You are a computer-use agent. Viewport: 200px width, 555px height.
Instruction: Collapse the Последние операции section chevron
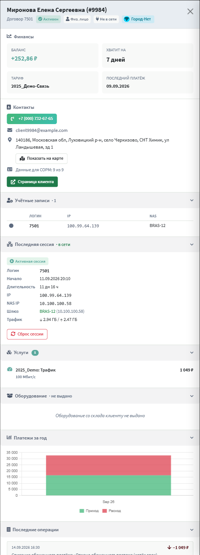click(192, 530)
